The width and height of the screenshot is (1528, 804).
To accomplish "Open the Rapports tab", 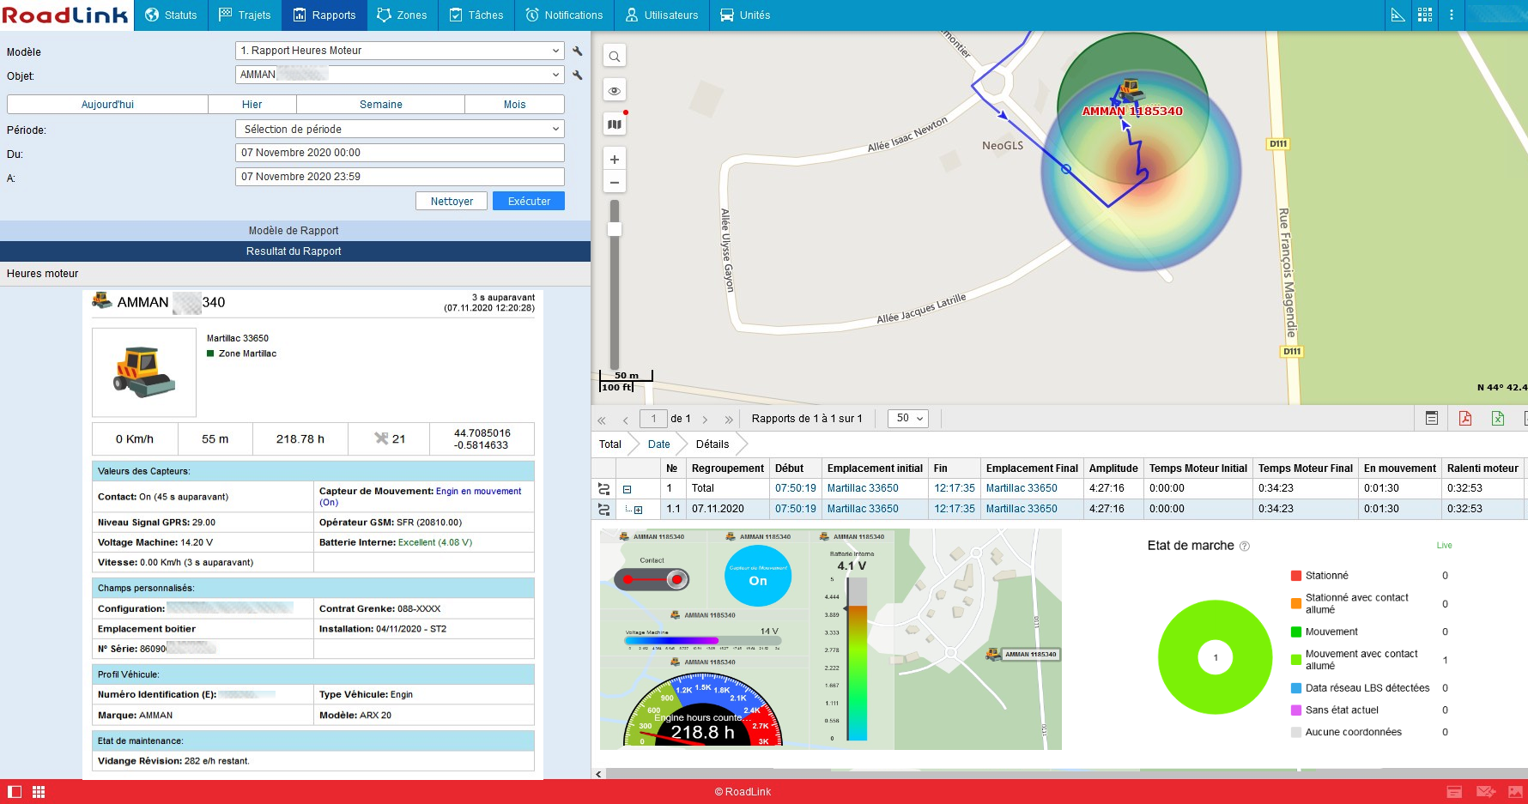I will click(x=324, y=15).
